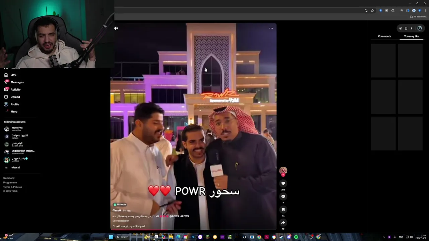Open the @POWR mention in caption

[175, 216]
